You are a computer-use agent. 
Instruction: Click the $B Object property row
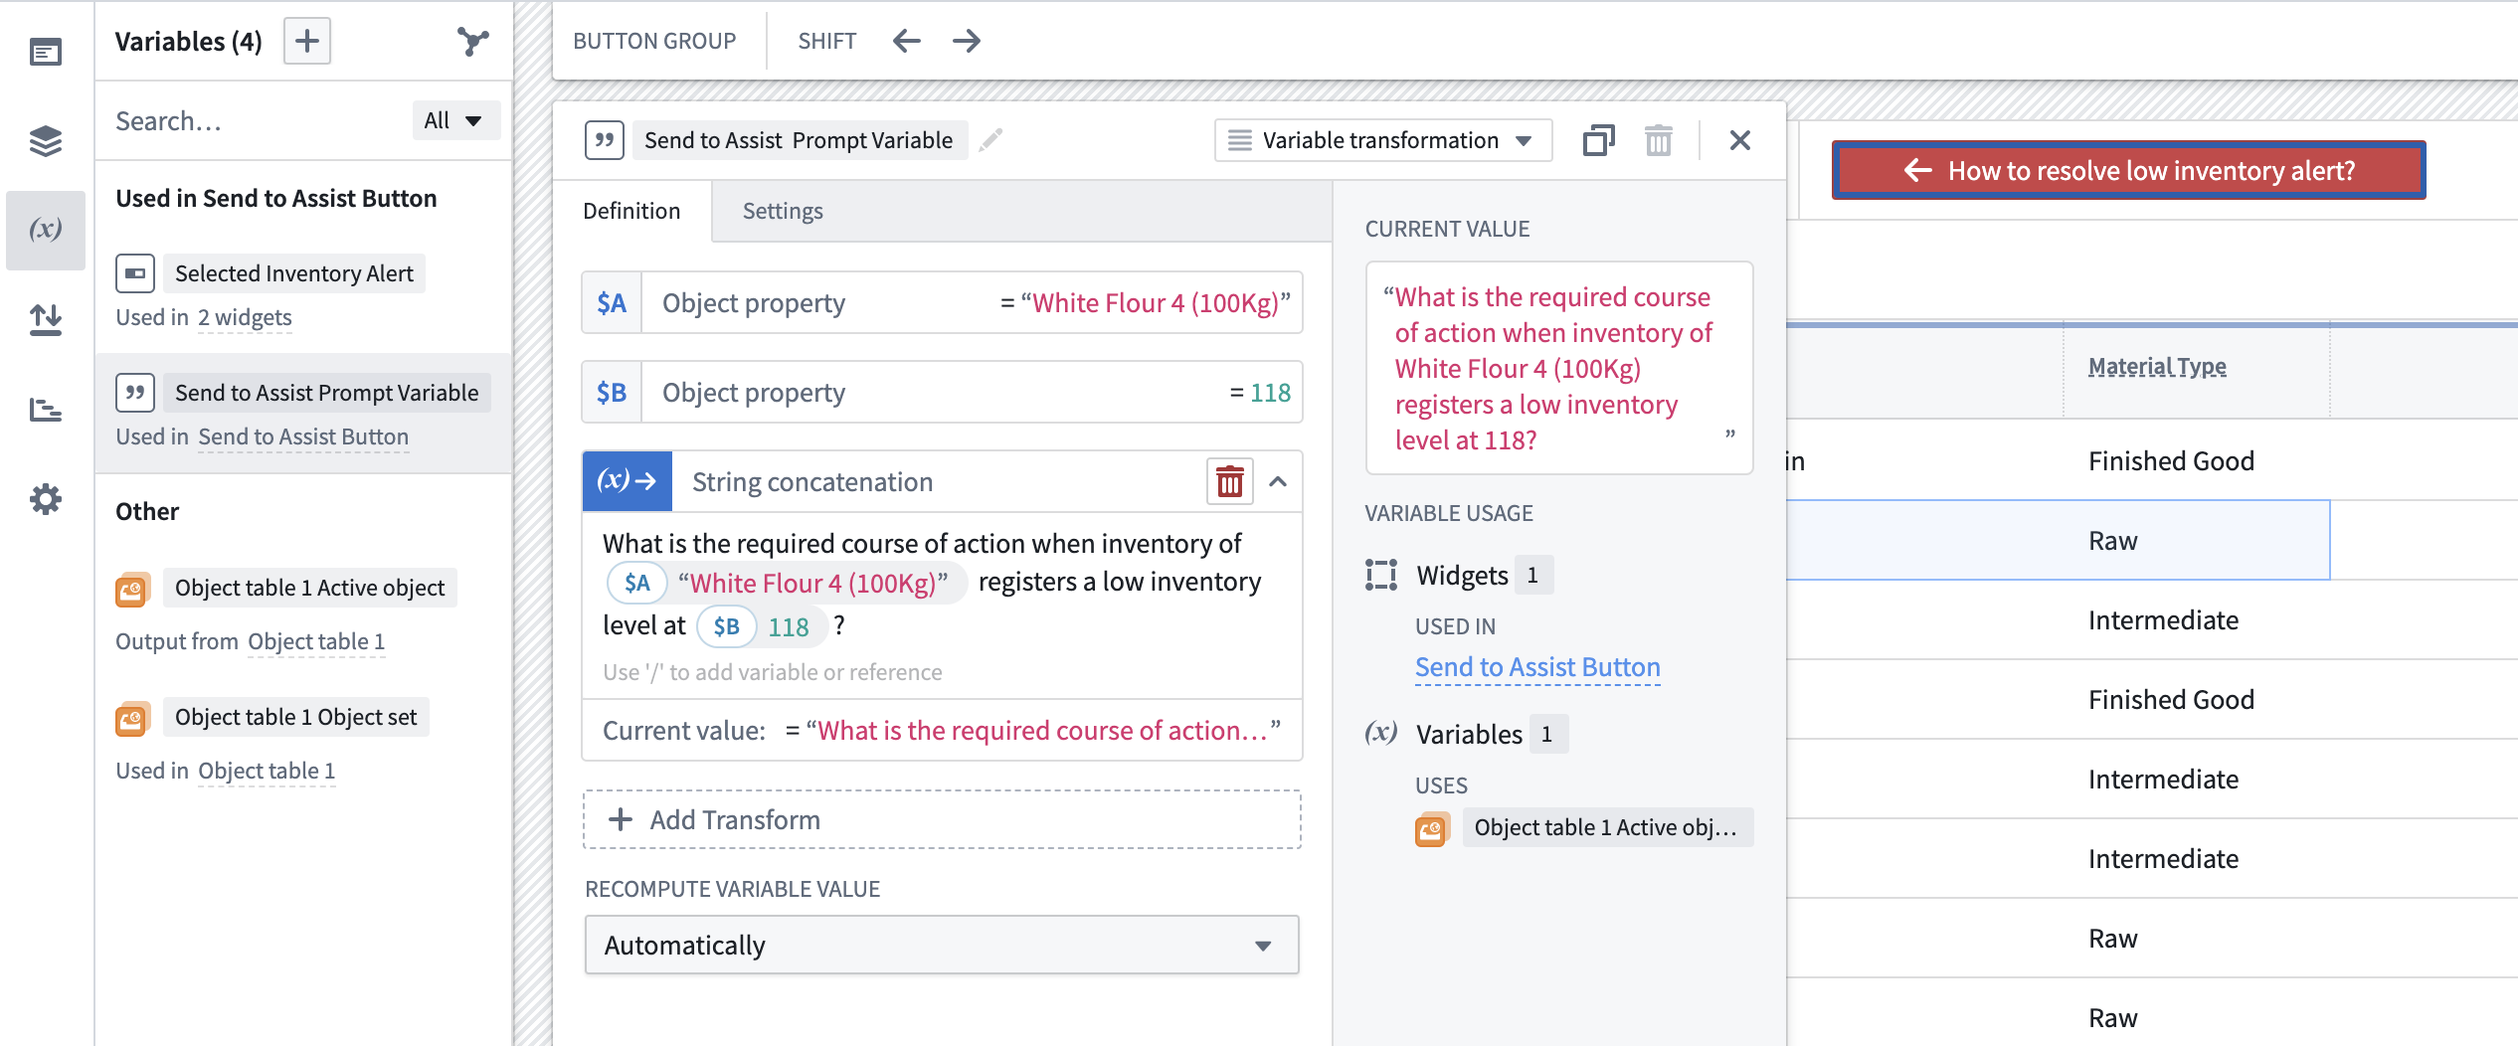(x=942, y=392)
